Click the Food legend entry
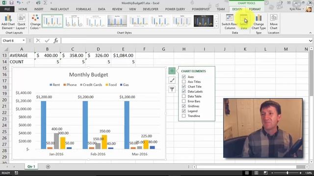 tap(111, 85)
